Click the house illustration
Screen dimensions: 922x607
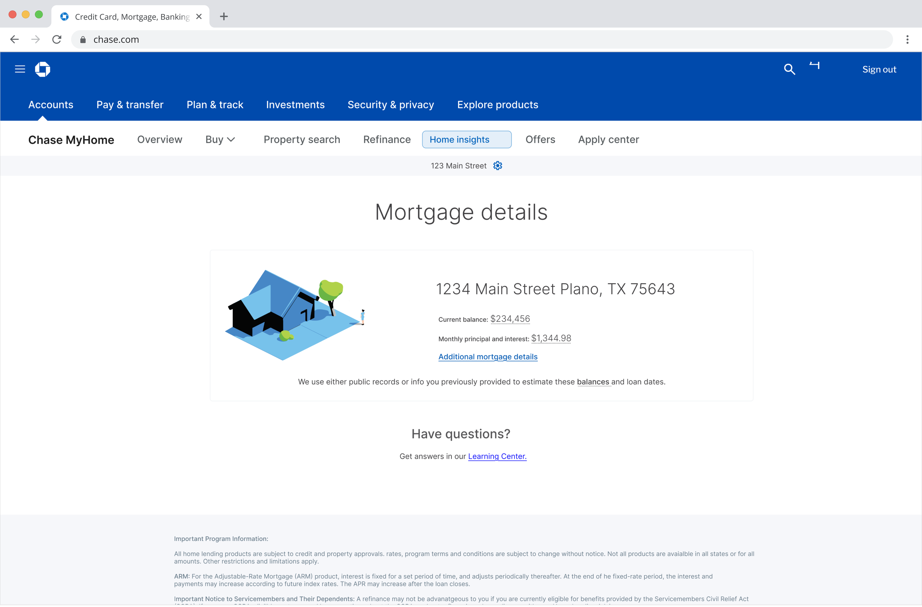[x=295, y=315]
